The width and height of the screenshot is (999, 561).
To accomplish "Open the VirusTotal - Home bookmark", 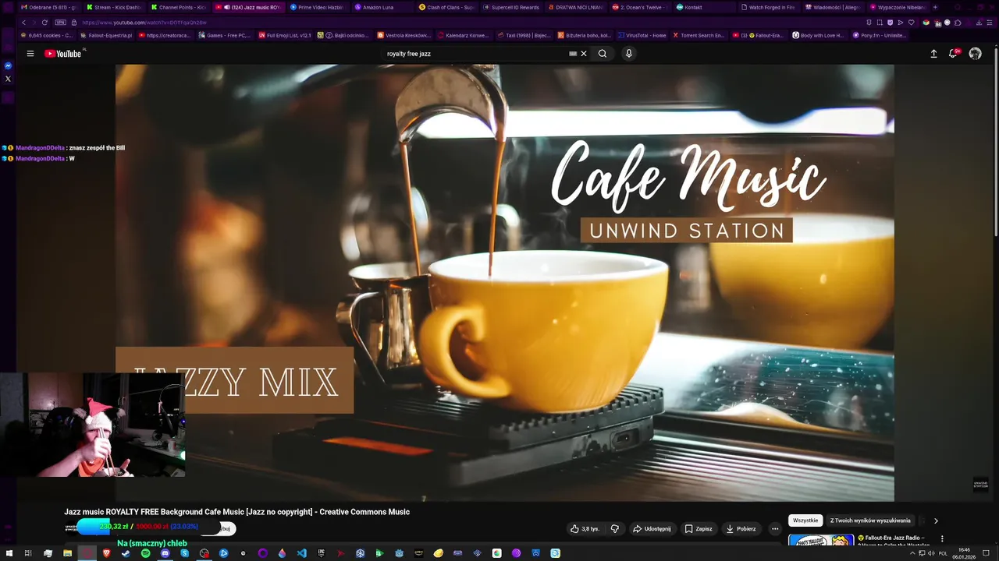I will (x=642, y=35).
